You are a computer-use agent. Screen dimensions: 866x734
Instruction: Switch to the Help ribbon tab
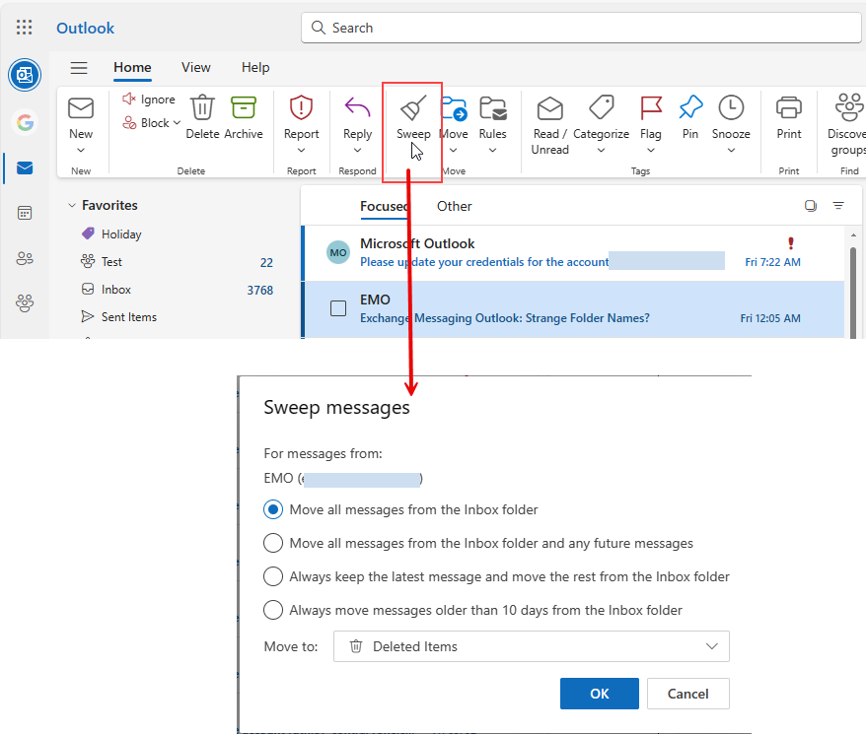pos(255,67)
